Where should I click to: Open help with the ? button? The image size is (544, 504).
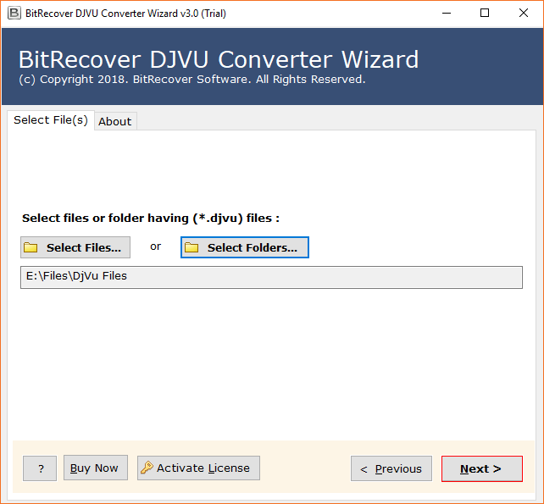40,468
